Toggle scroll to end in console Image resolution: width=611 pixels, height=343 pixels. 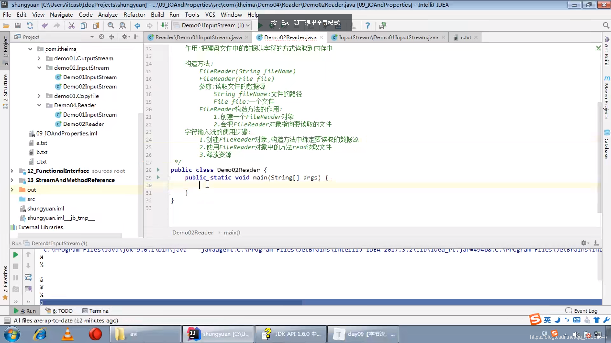coord(28,289)
